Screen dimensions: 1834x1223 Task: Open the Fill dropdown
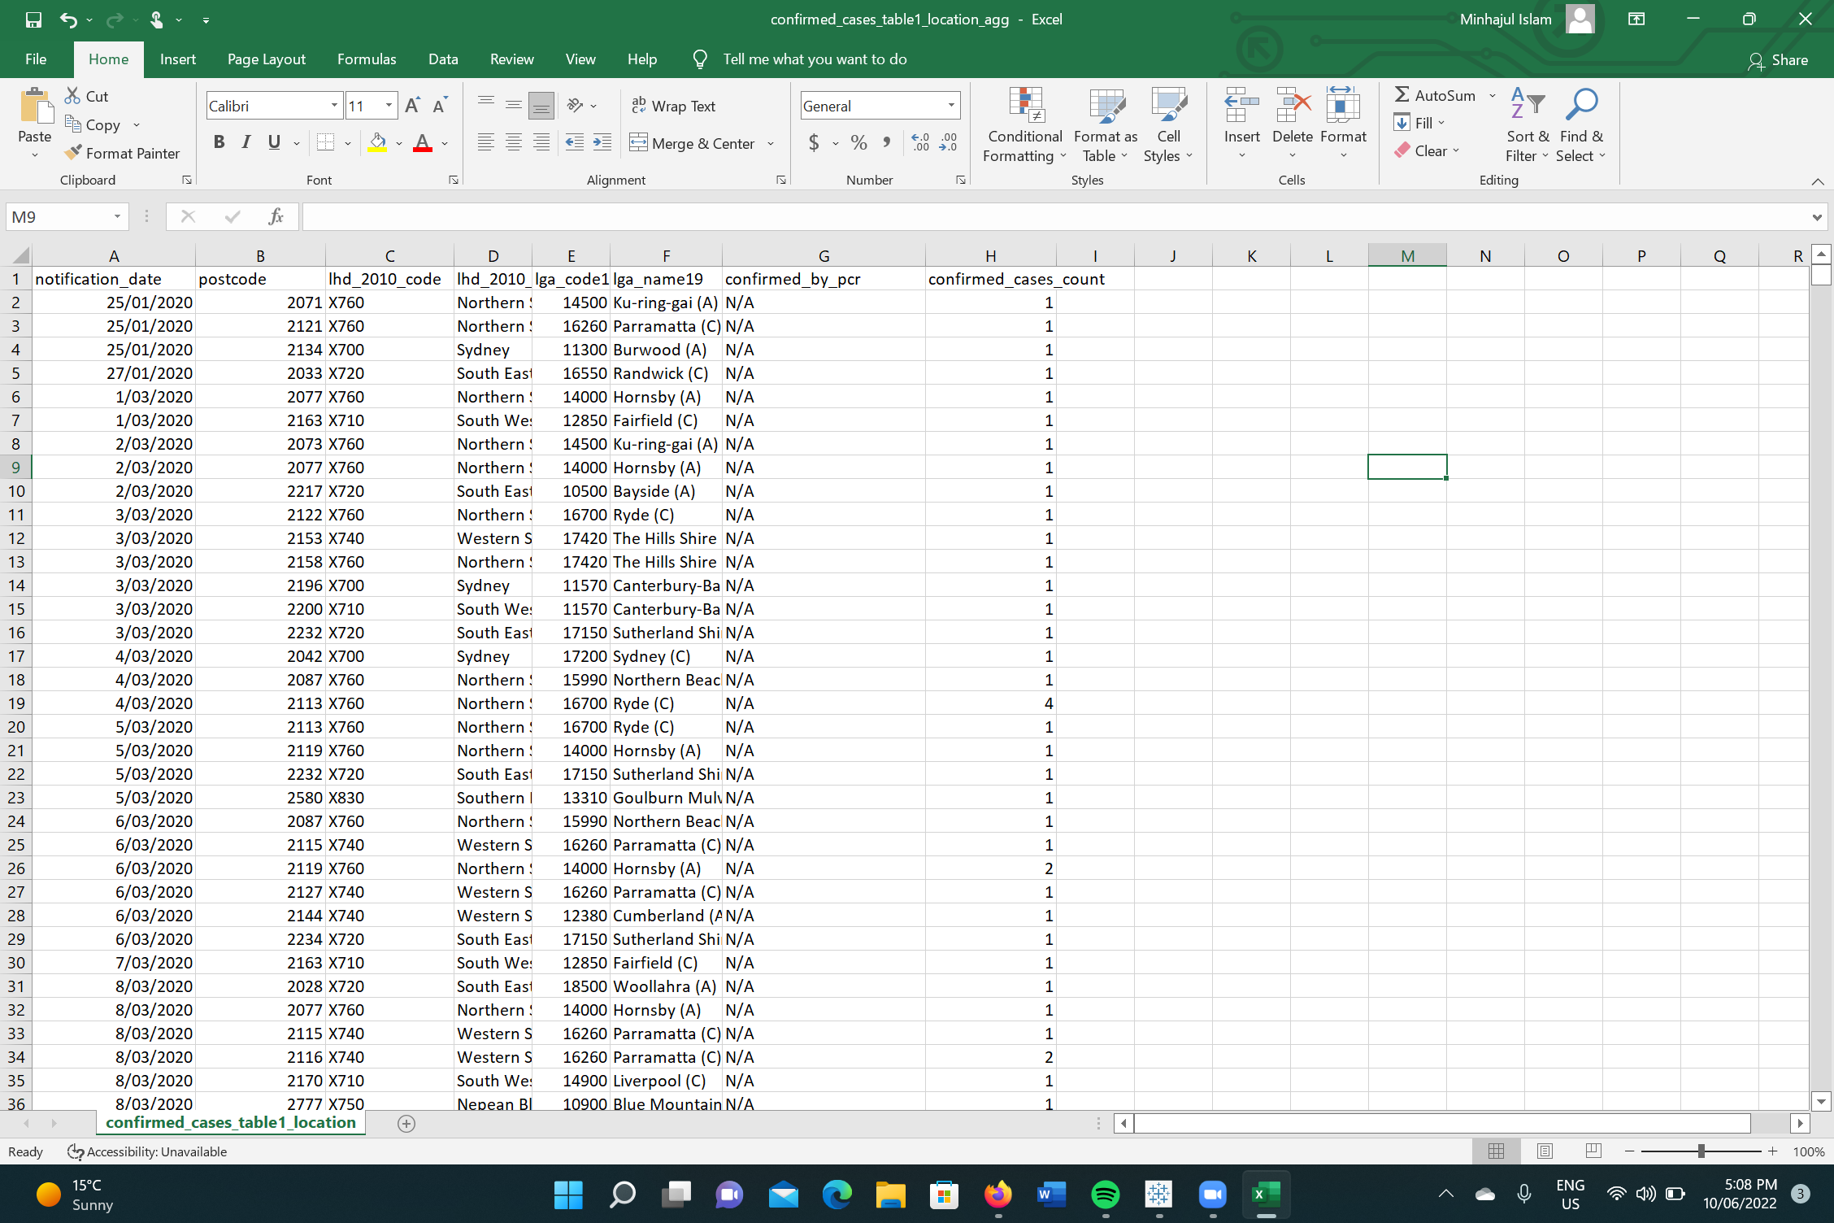[x=1419, y=123]
